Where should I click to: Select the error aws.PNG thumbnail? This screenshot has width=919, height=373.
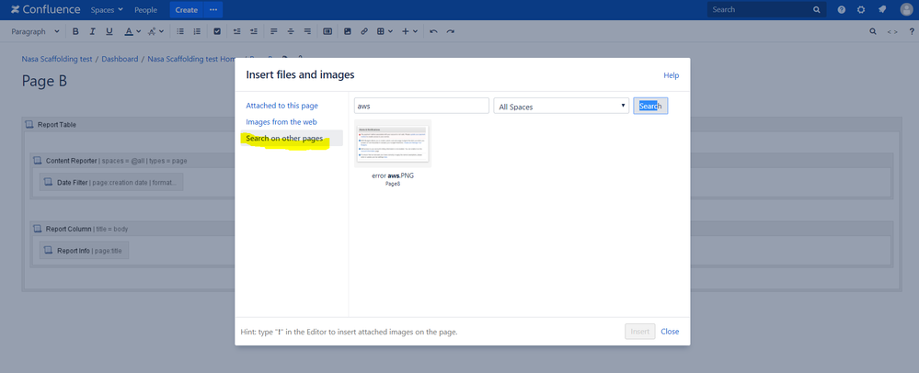point(393,144)
